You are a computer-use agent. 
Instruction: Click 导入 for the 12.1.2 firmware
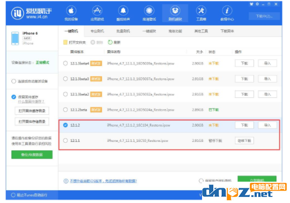[x=268, y=125]
